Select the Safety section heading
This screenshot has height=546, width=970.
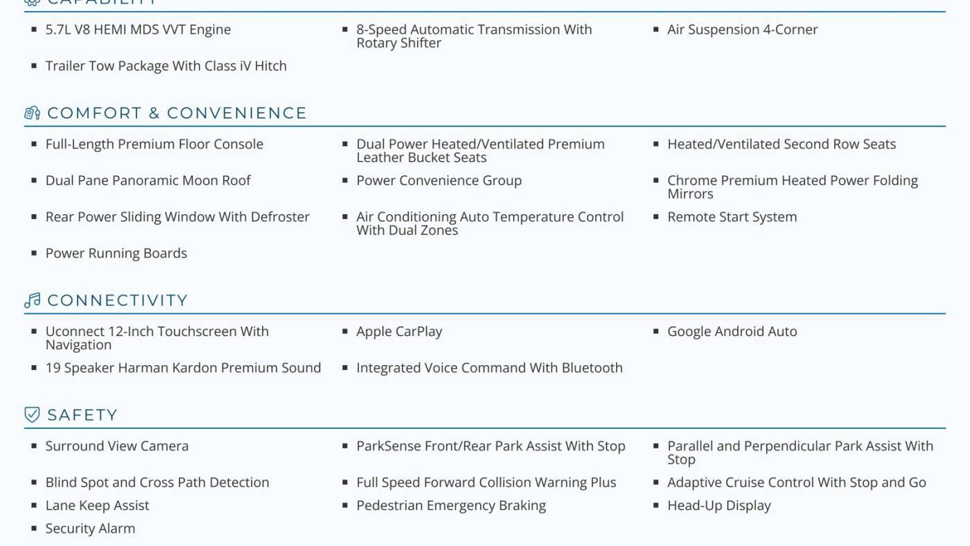coord(82,414)
